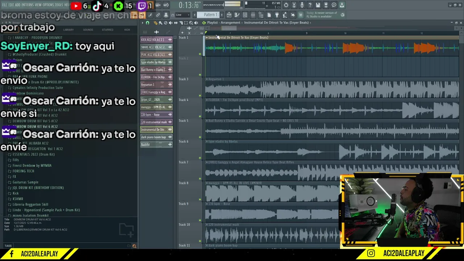
Task: Select the Paint brush tool in playlist
Action: point(160,22)
